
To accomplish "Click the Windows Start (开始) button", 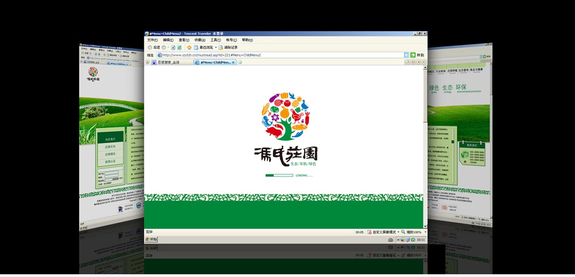I will pos(151,239).
